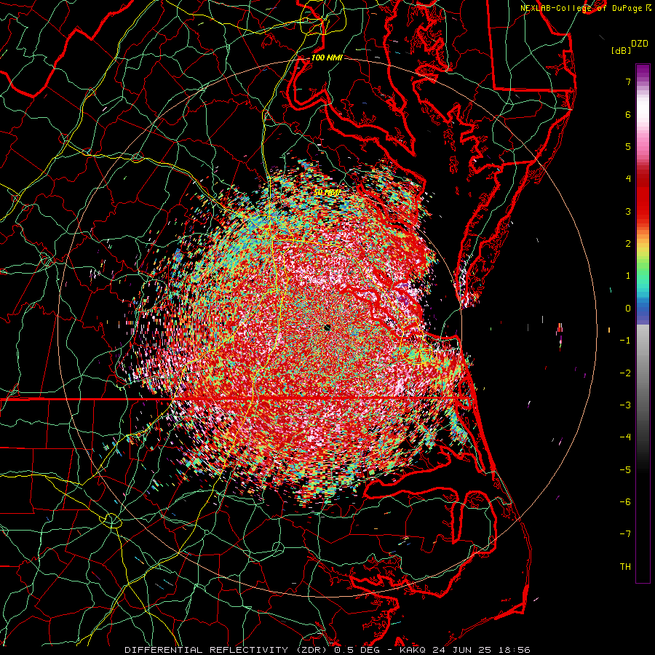Click the 2 value on the color scale

pyautogui.click(x=628, y=244)
